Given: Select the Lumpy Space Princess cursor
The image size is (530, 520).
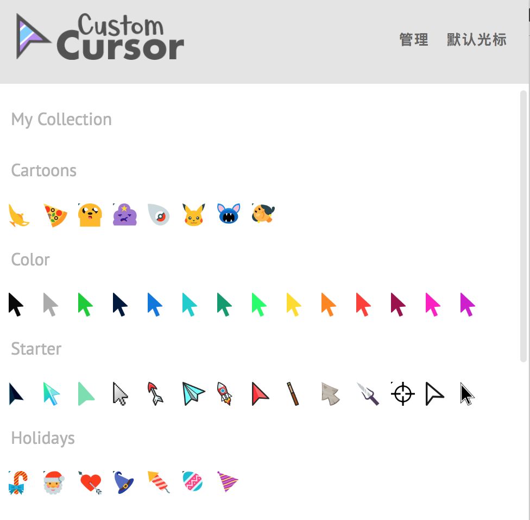Looking at the screenshot, I should [125, 215].
